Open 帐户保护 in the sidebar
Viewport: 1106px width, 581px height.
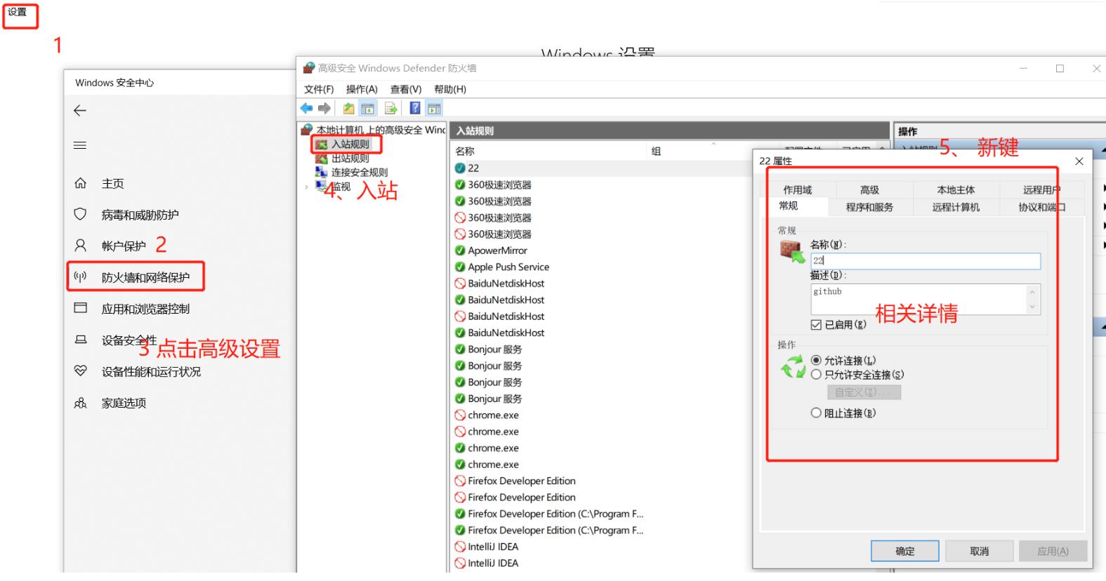click(x=124, y=246)
